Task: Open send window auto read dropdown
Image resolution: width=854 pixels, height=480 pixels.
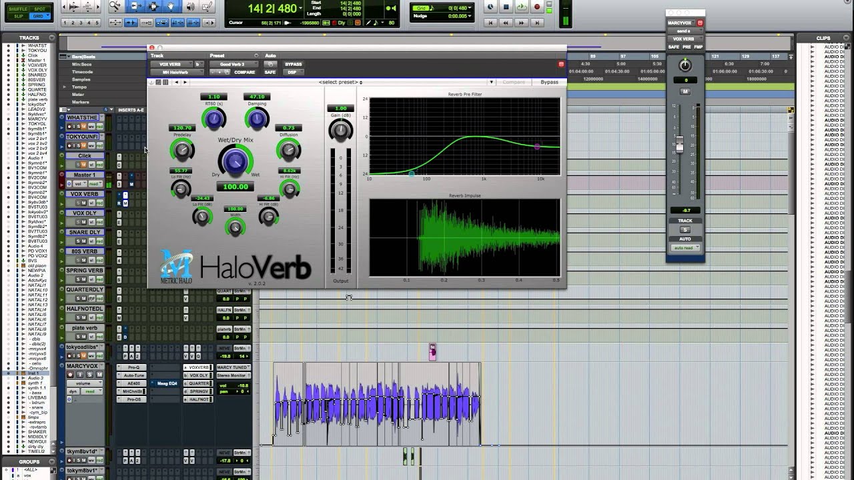Action: tap(685, 247)
